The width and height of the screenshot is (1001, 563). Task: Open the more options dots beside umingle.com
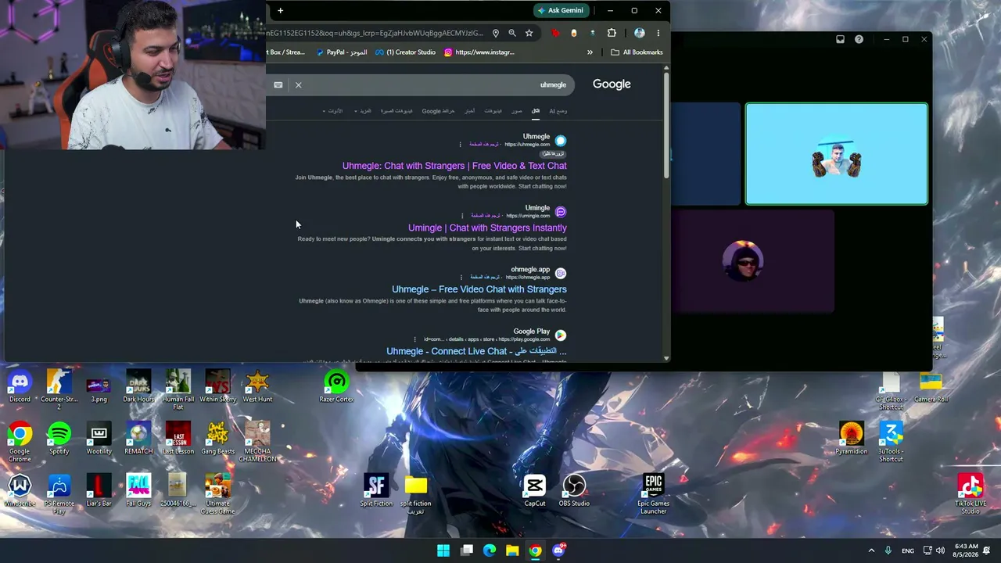click(462, 216)
